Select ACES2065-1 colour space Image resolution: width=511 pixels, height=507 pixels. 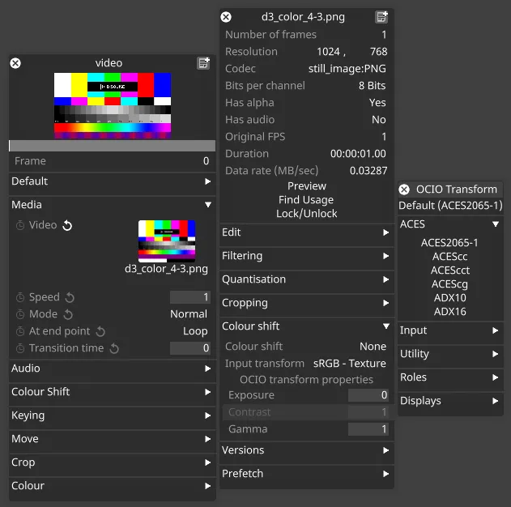pyautogui.click(x=449, y=243)
